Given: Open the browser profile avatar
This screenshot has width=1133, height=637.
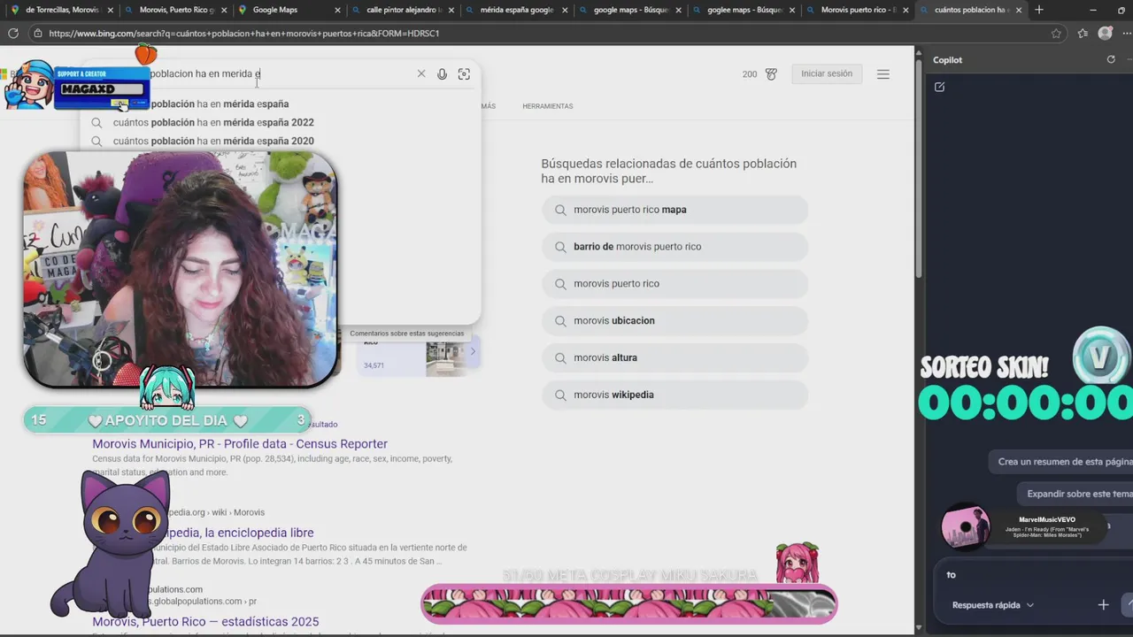Looking at the screenshot, I should 1105,34.
